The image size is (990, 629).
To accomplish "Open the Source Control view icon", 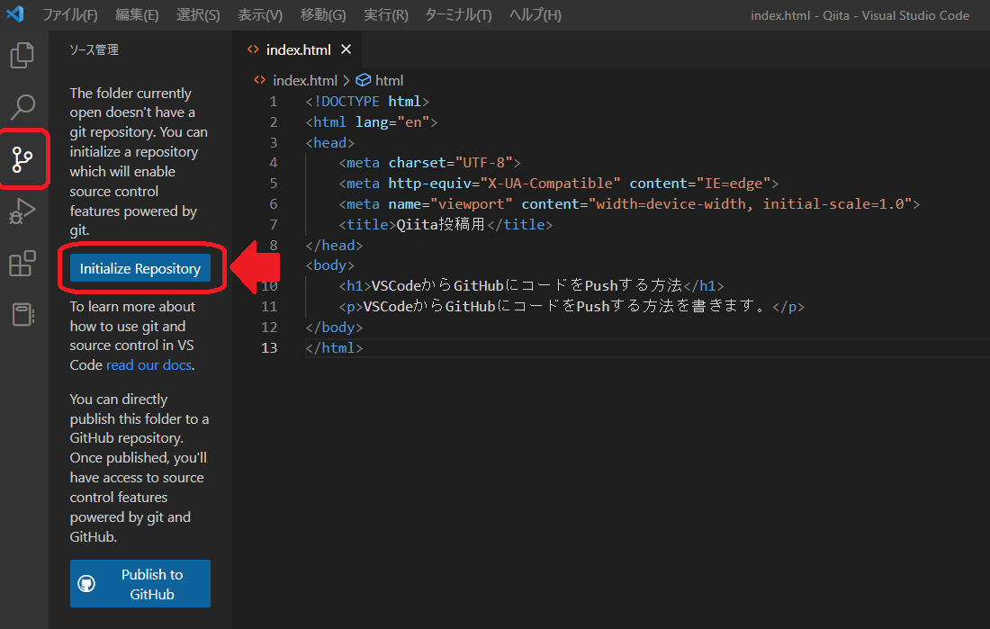I will point(22,159).
